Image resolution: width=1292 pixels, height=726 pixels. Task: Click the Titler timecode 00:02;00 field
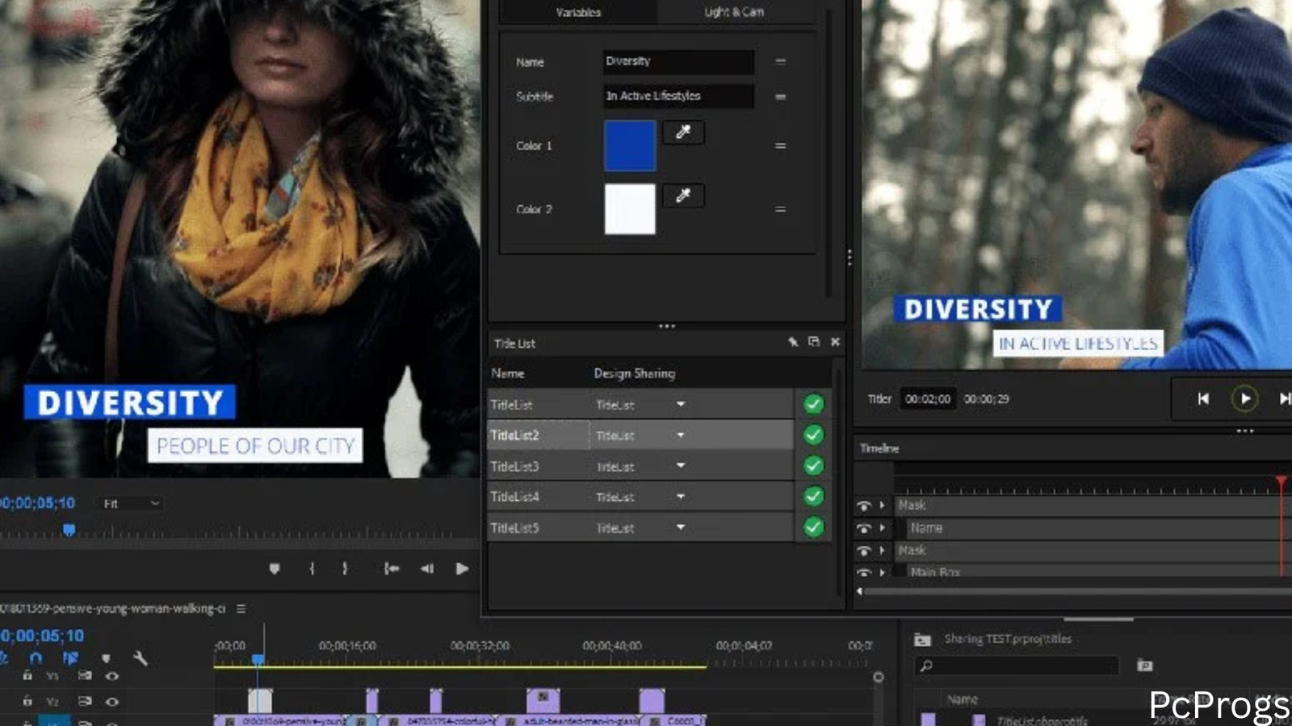(928, 398)
